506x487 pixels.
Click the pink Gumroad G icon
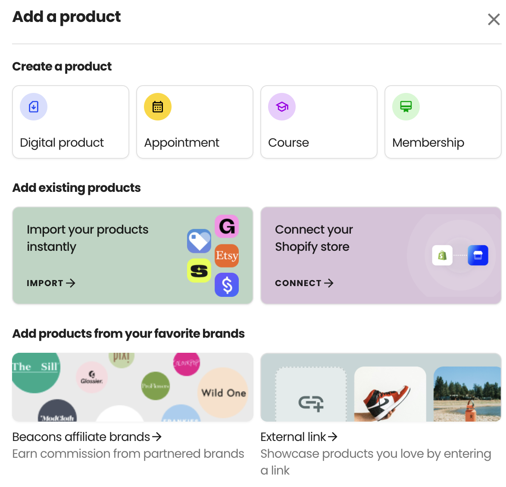click(x=227, y=226)
